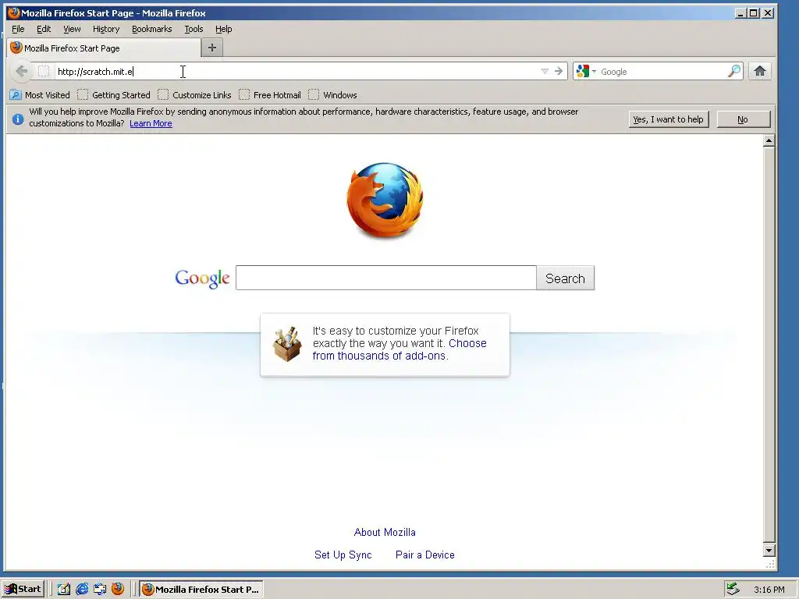Click Mozilla Firefox taskbar button
Image resolution: width=799 pixels, height=599 pixels.
coord(201,590)
